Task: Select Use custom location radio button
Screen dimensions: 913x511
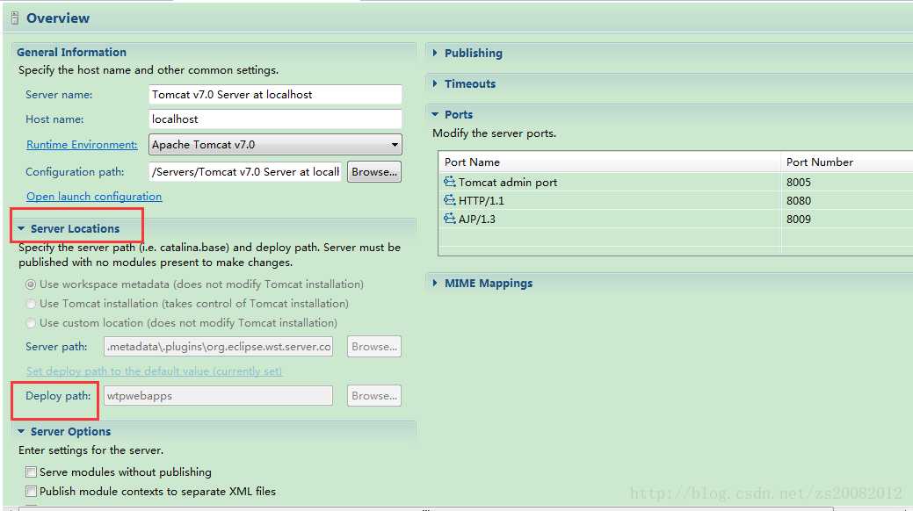Action: [x=31, y=323]
